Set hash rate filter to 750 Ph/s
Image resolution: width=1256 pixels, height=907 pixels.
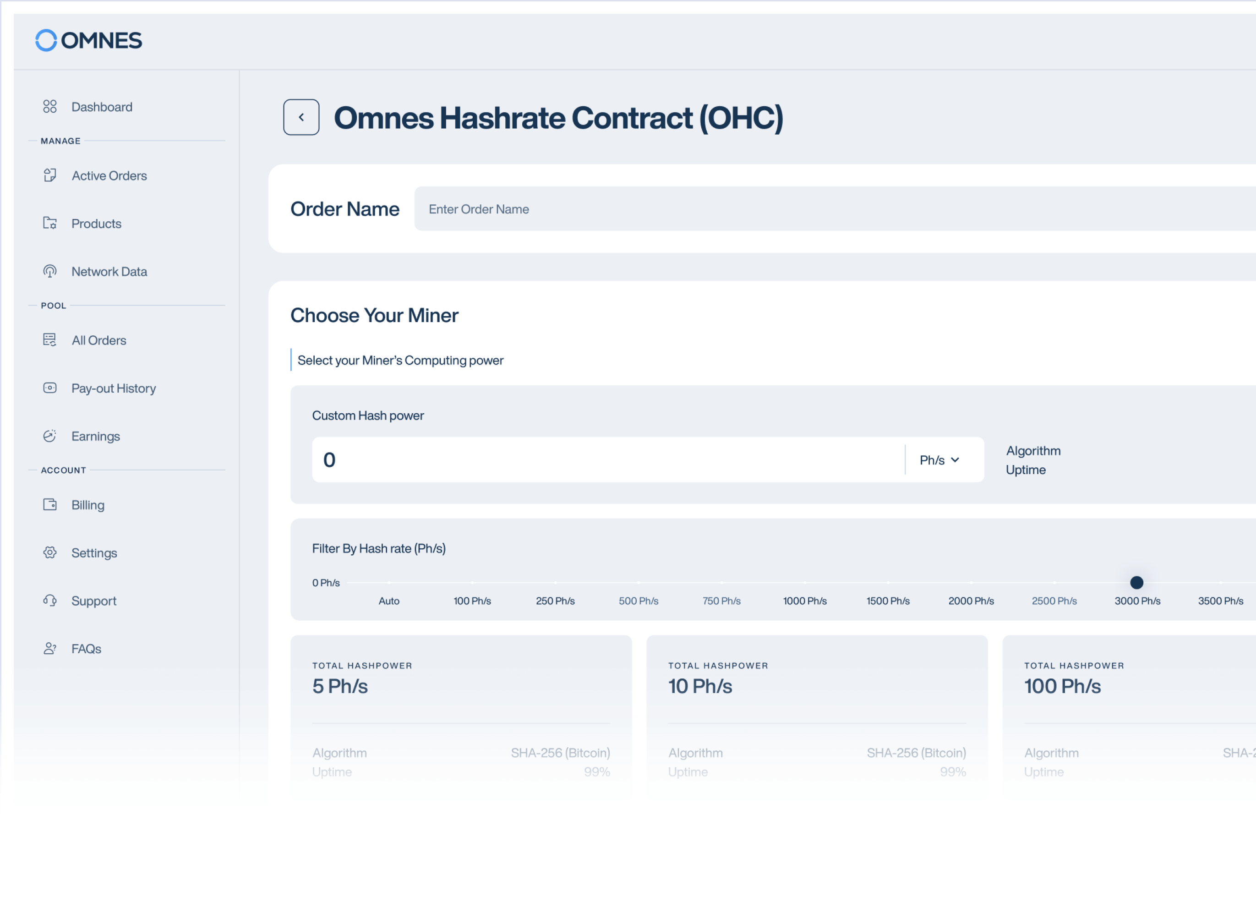pos(721,601)
